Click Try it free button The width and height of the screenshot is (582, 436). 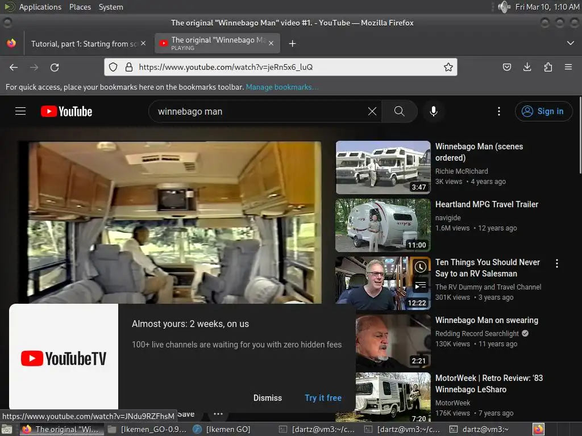coord(323,398)
